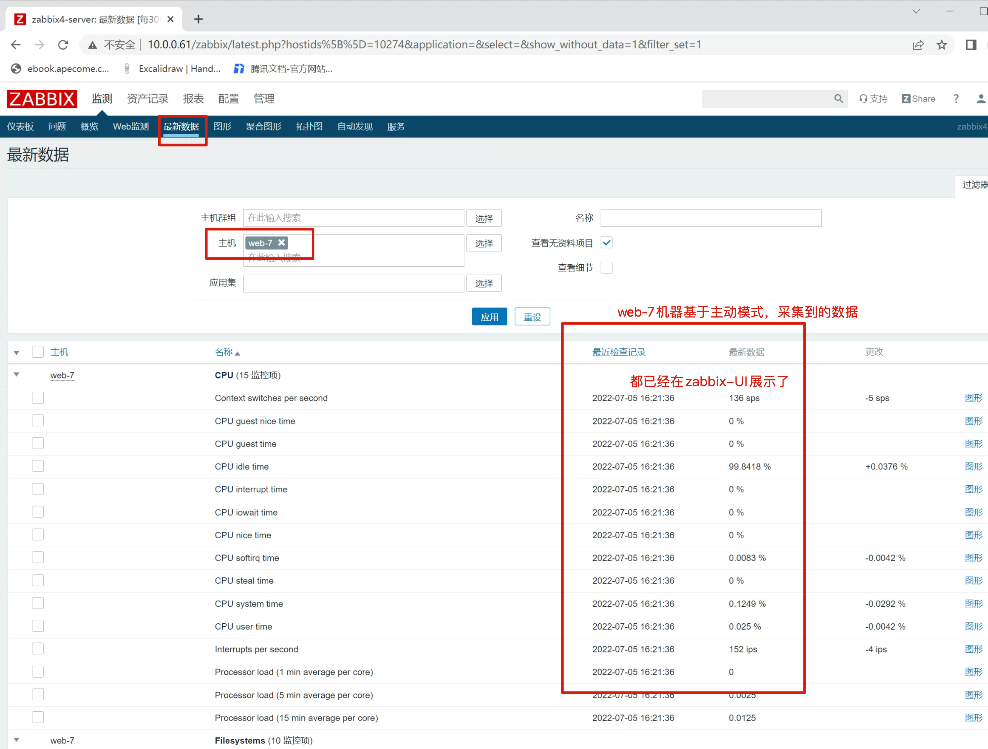
Task: Toggle the header collapse-all triangle
Action: coord(17,352)
